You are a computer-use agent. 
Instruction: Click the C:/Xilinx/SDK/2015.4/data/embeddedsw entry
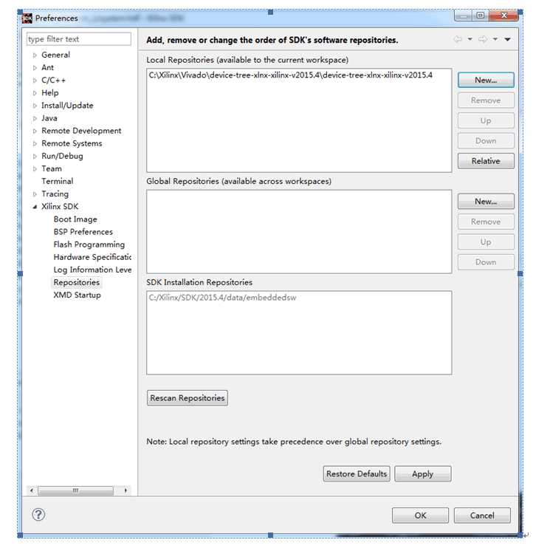click(223, 298)
